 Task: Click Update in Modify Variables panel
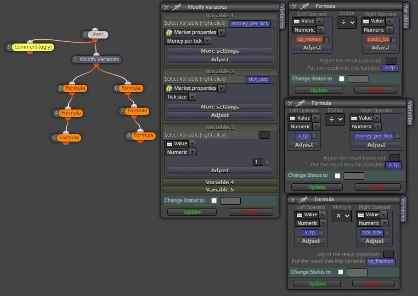click(x=192, y=212)
